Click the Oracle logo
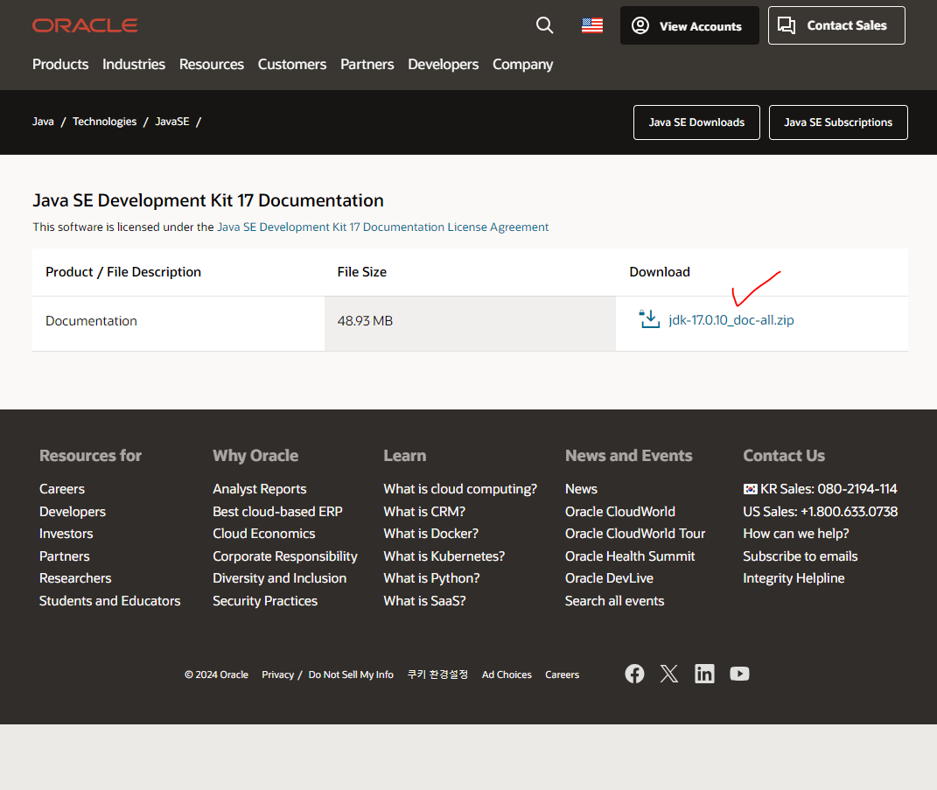The image size is (937, 790). click(x=85, y=25)
